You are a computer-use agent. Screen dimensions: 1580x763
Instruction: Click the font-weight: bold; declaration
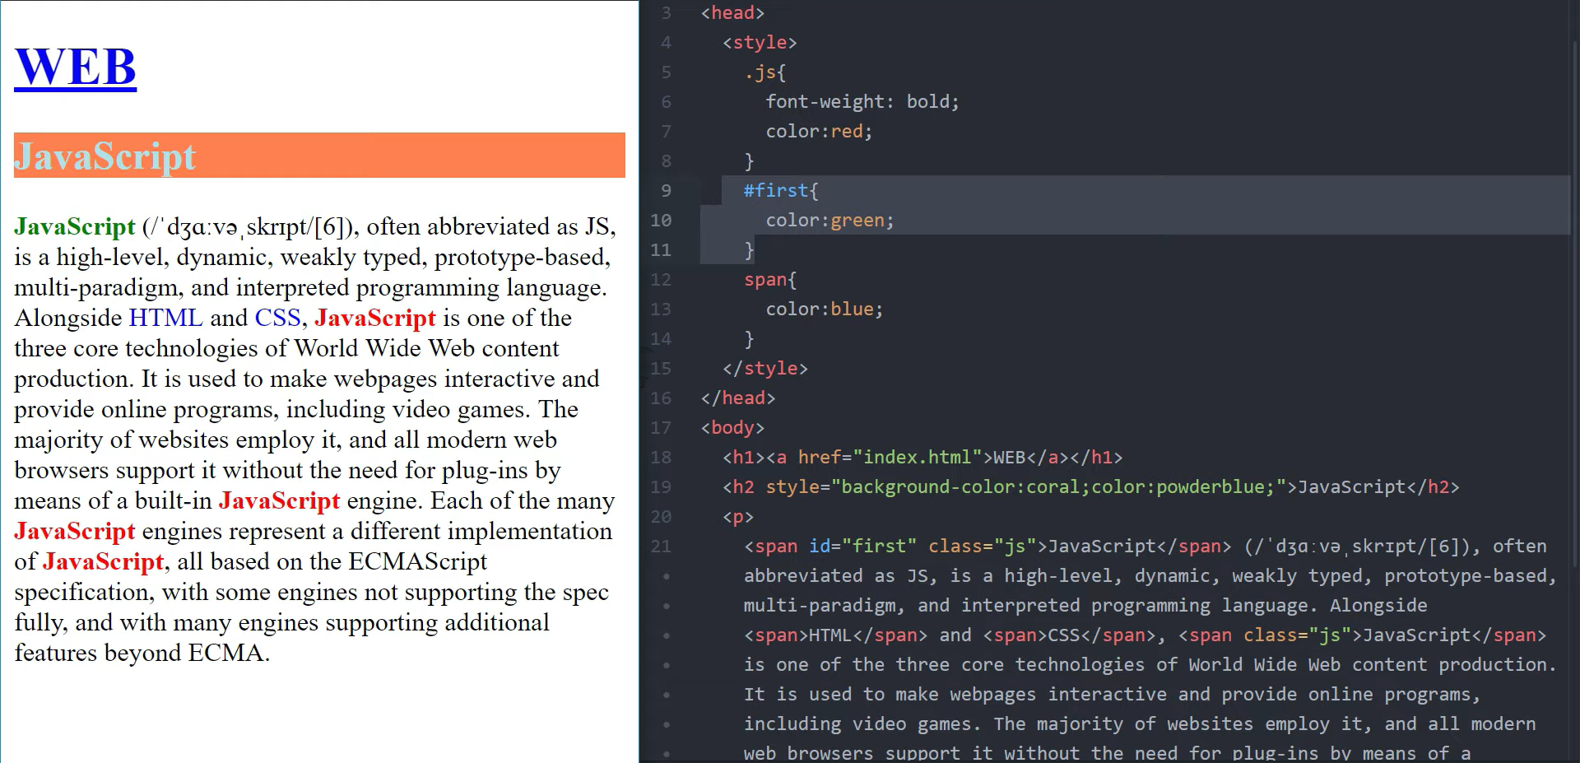click(x=862, y=102)
